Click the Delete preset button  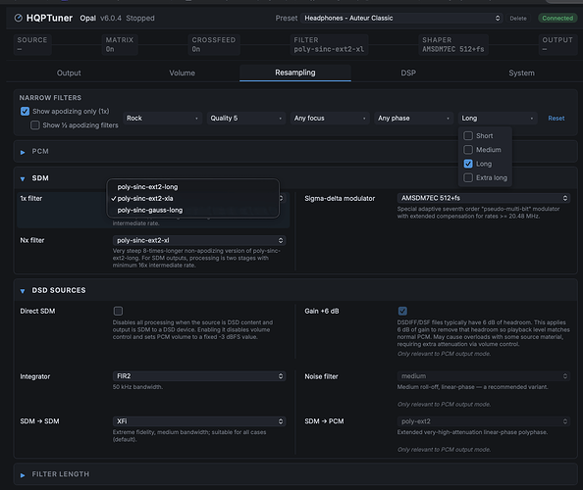[518, 19]
